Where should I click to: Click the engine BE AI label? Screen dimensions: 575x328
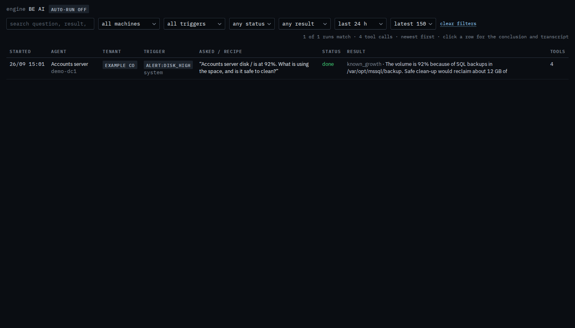(26, 9)
